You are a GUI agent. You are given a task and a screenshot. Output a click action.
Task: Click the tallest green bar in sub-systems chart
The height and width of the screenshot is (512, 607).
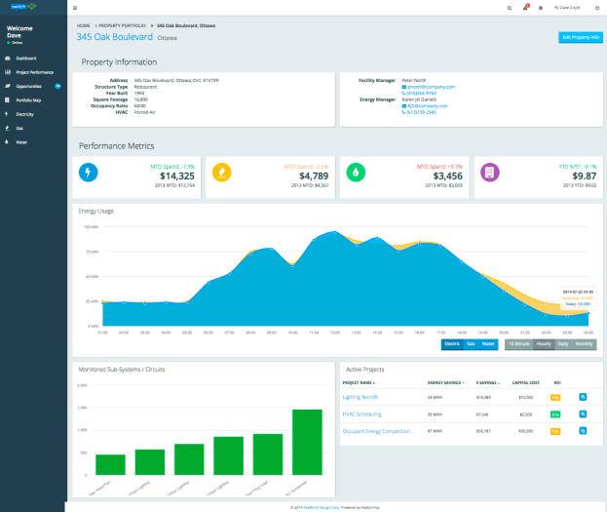click(307, 442)
